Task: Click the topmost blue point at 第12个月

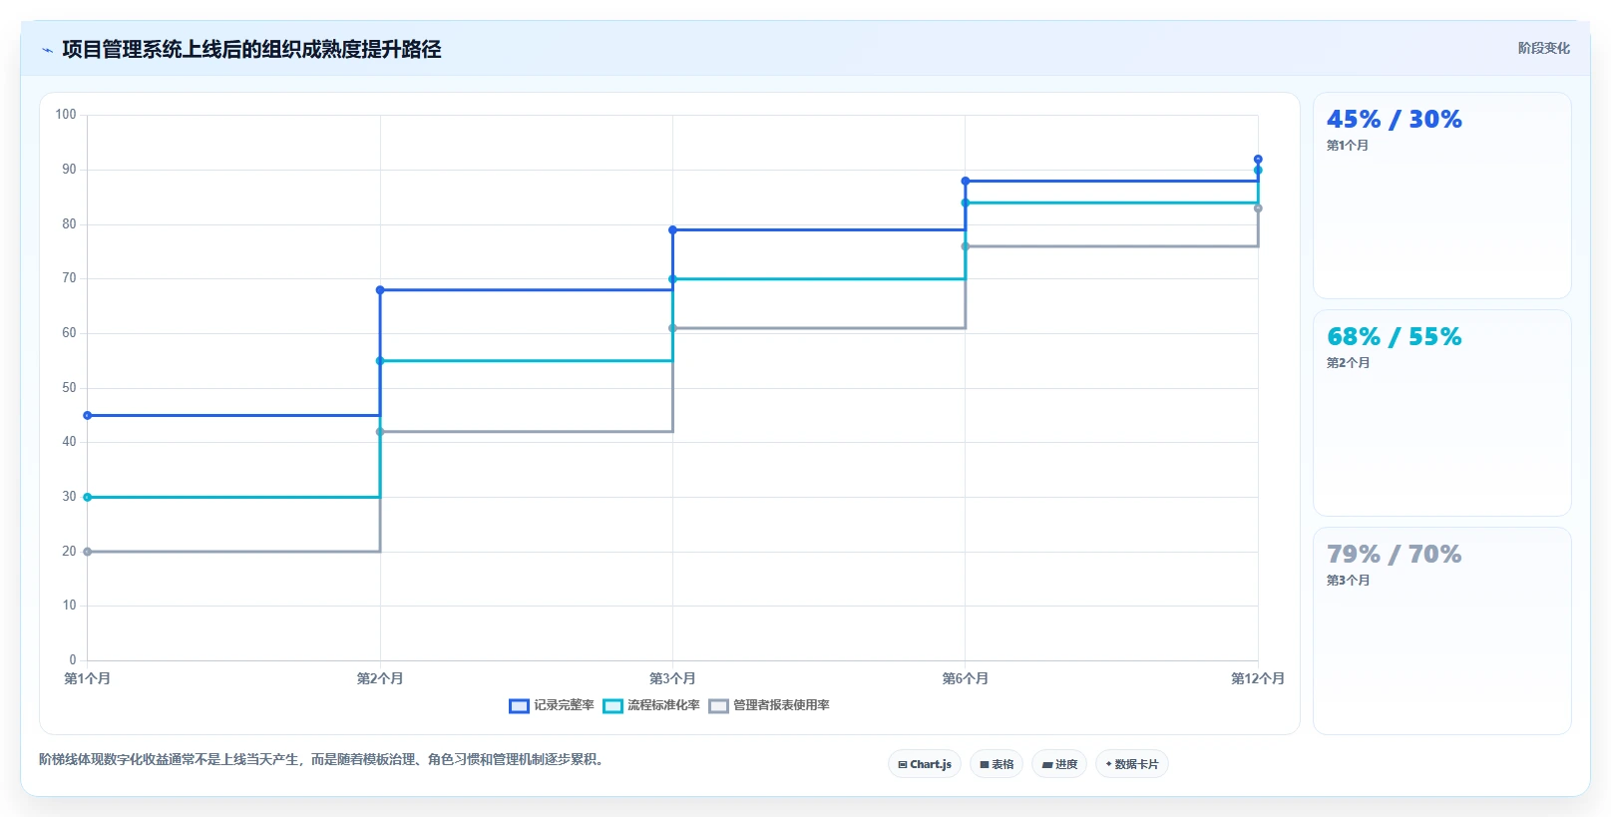Action: point(1258,160)
